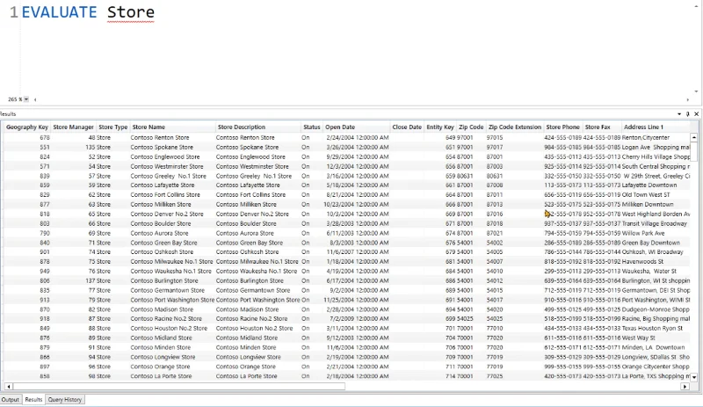Click the EVALUATE keyword in the editor

59,12
